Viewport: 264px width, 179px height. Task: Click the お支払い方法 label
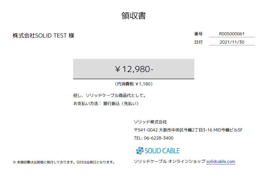pyautogui.click(x=86, y=103)
